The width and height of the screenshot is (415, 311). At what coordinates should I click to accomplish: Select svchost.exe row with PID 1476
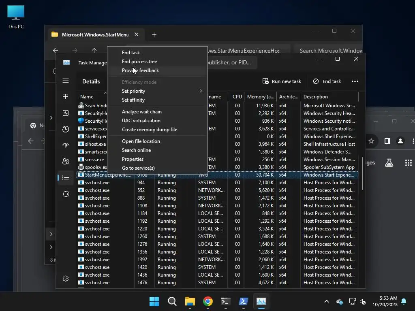click(x=217, y=282)
